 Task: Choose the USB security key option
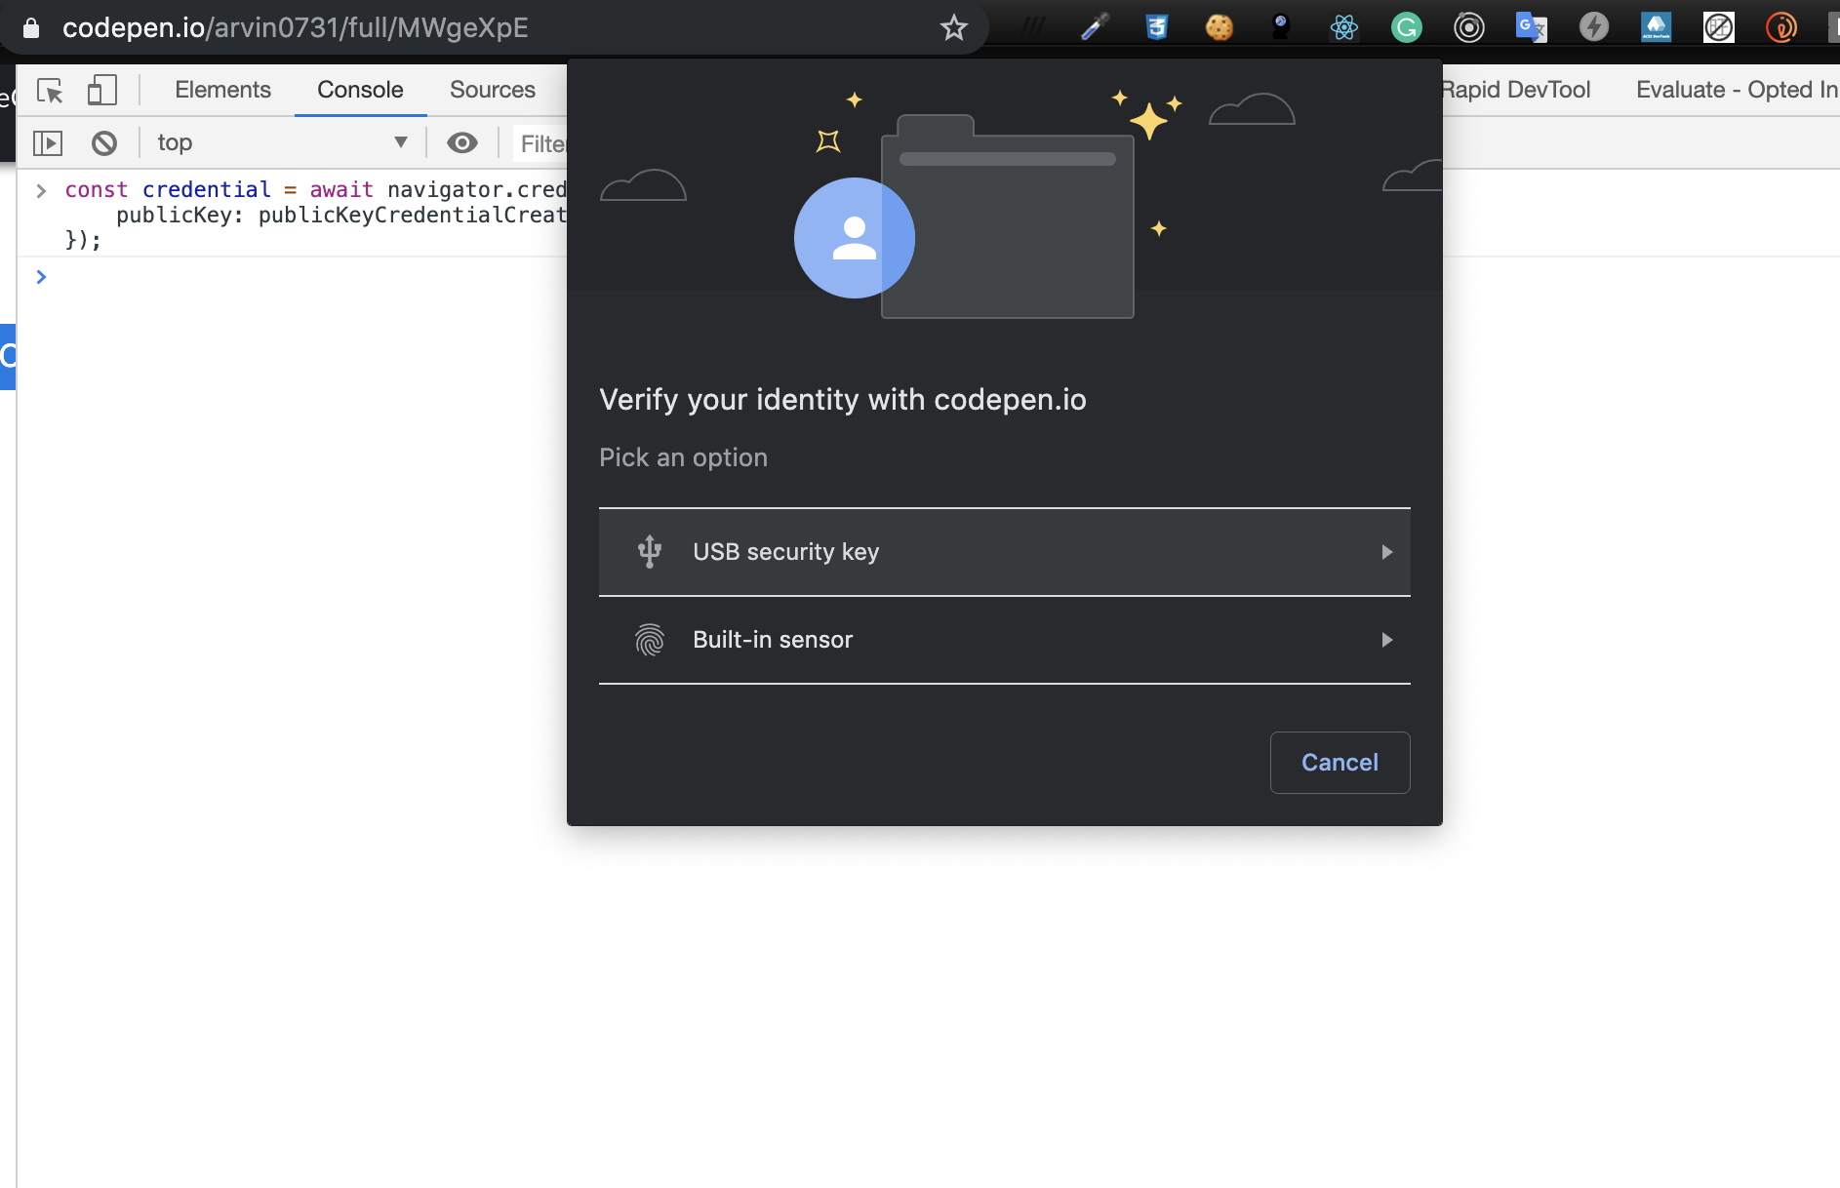(1005, 552)
